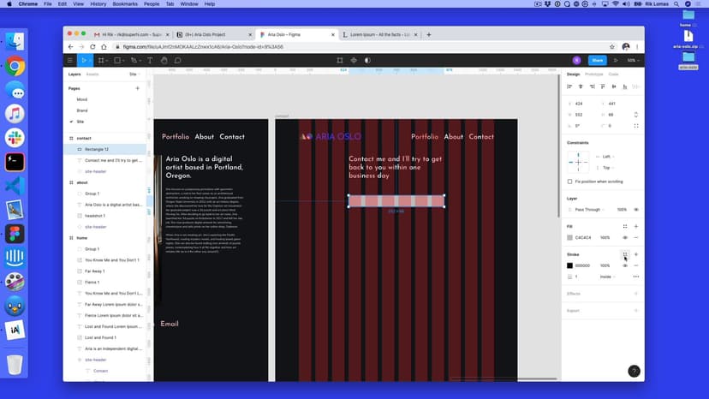Select the Comment tool
Viewport: 709px width, 399px height.
pos(177,60)
